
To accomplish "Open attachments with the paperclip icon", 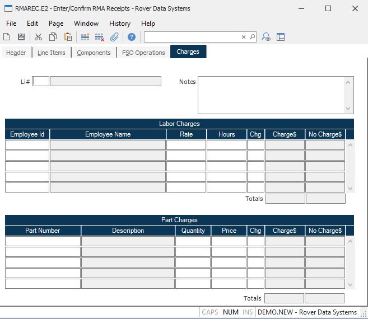I will 114,37.
